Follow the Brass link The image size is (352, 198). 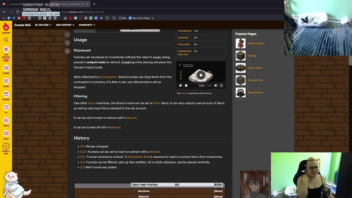92,103
